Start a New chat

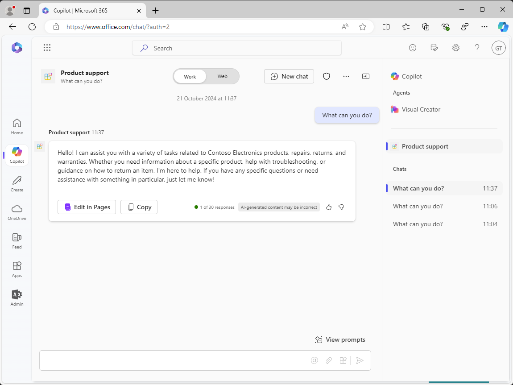tap(289, 76)
